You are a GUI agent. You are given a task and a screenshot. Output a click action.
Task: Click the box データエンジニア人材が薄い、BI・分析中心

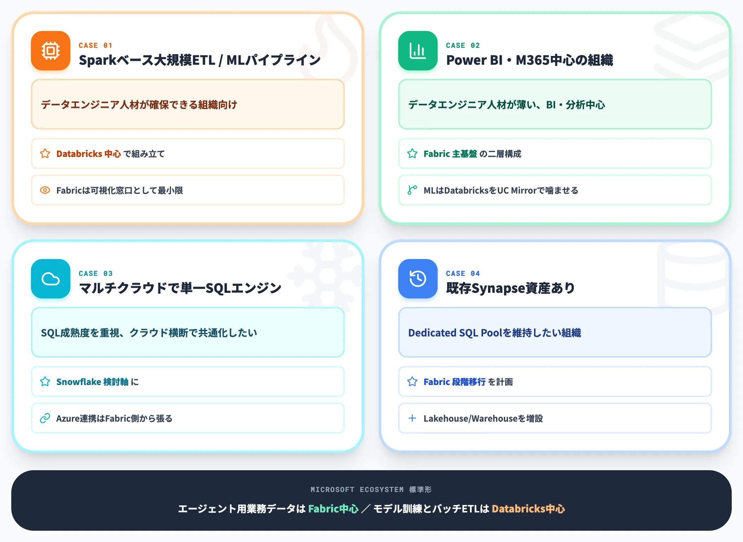point(555,104)
